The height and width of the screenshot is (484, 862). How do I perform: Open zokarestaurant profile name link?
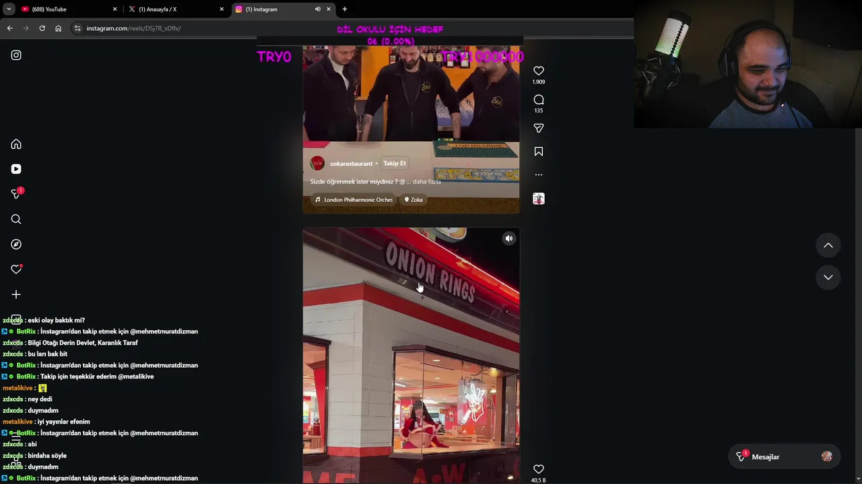(x=351, y=163)
